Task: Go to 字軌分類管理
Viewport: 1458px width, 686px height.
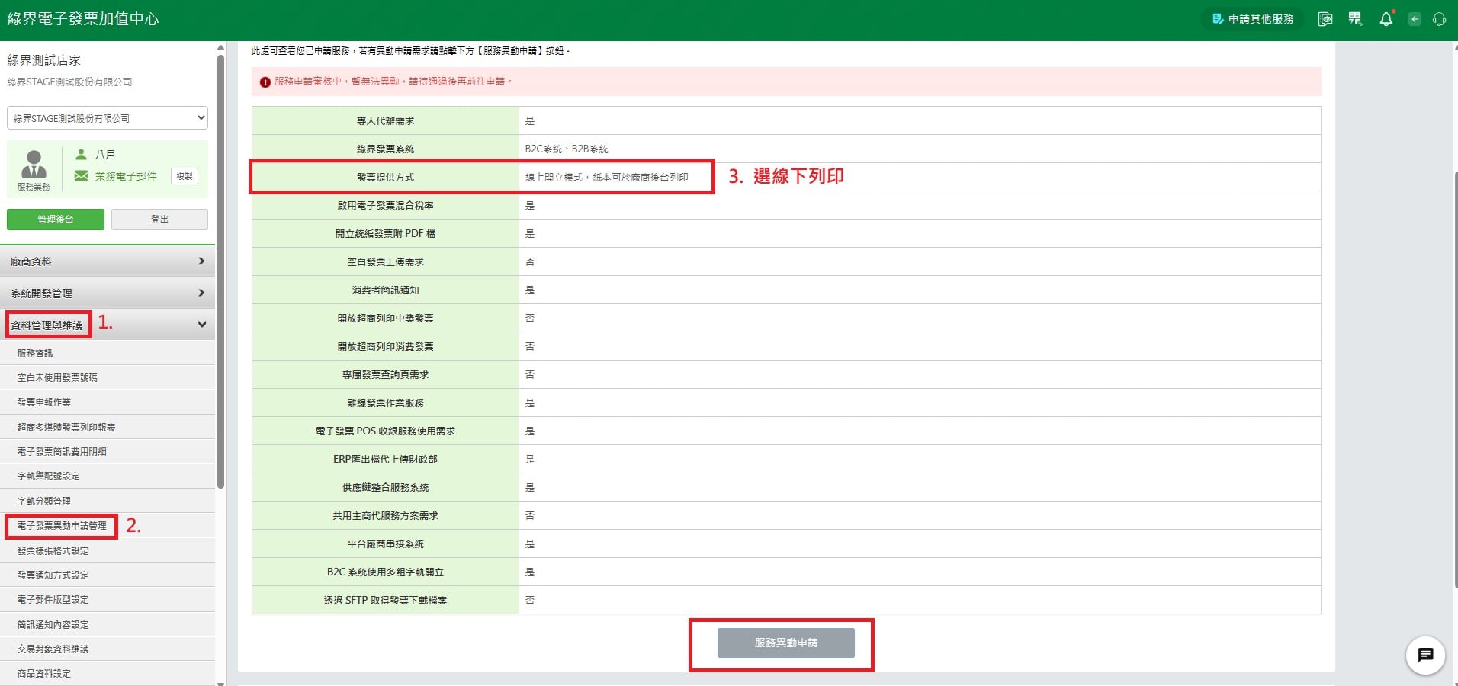Action: 108,501
